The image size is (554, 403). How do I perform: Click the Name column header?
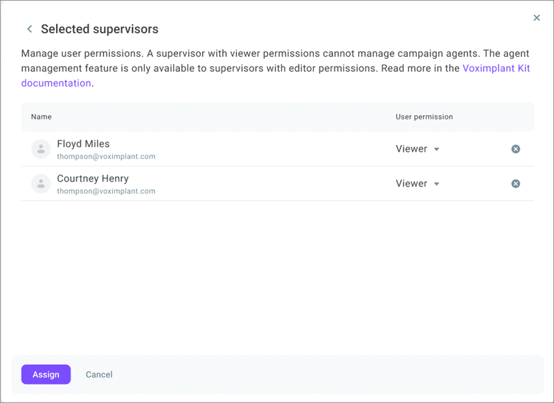pyautogui.click(x=42, y=117)
